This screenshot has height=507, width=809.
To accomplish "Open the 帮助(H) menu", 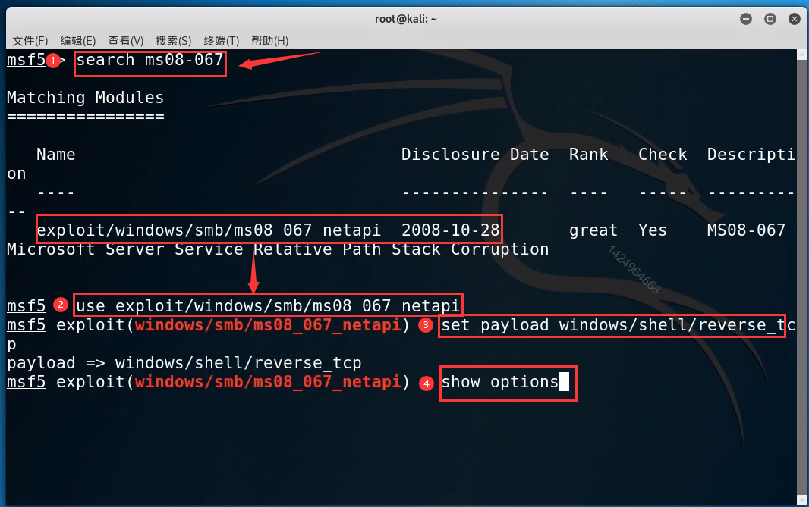I will point(270,41).
